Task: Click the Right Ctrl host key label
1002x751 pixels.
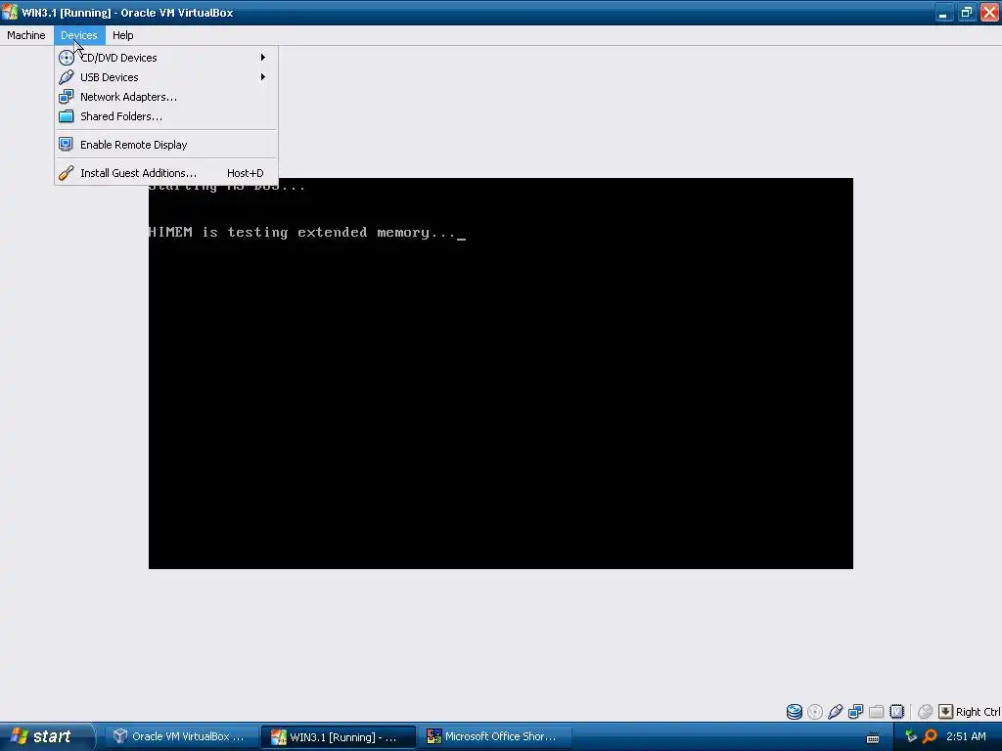Action: coord(978,712)
